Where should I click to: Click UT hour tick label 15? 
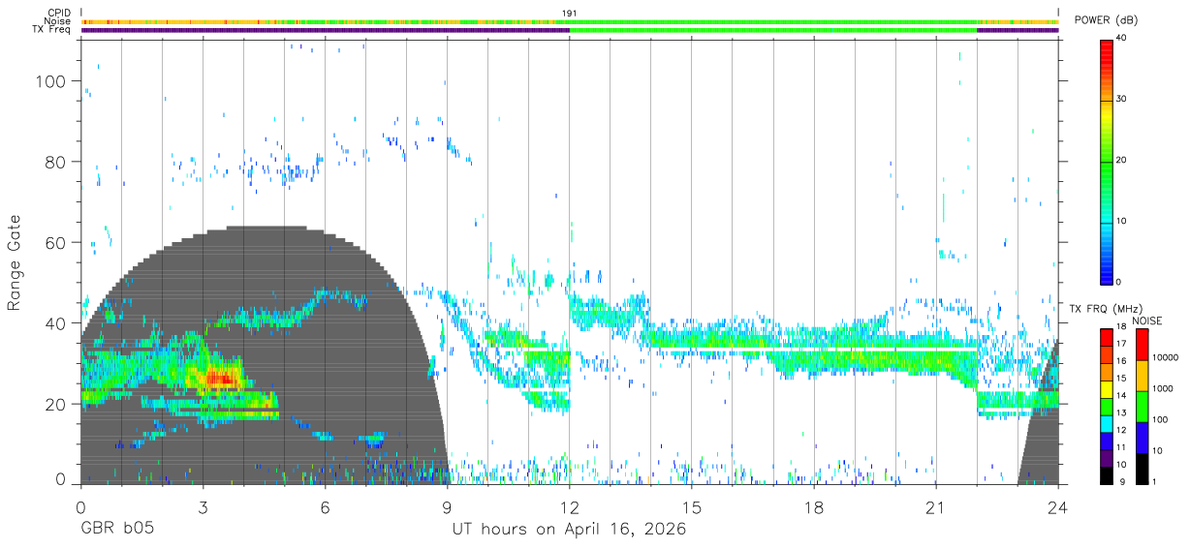(692, 506)
